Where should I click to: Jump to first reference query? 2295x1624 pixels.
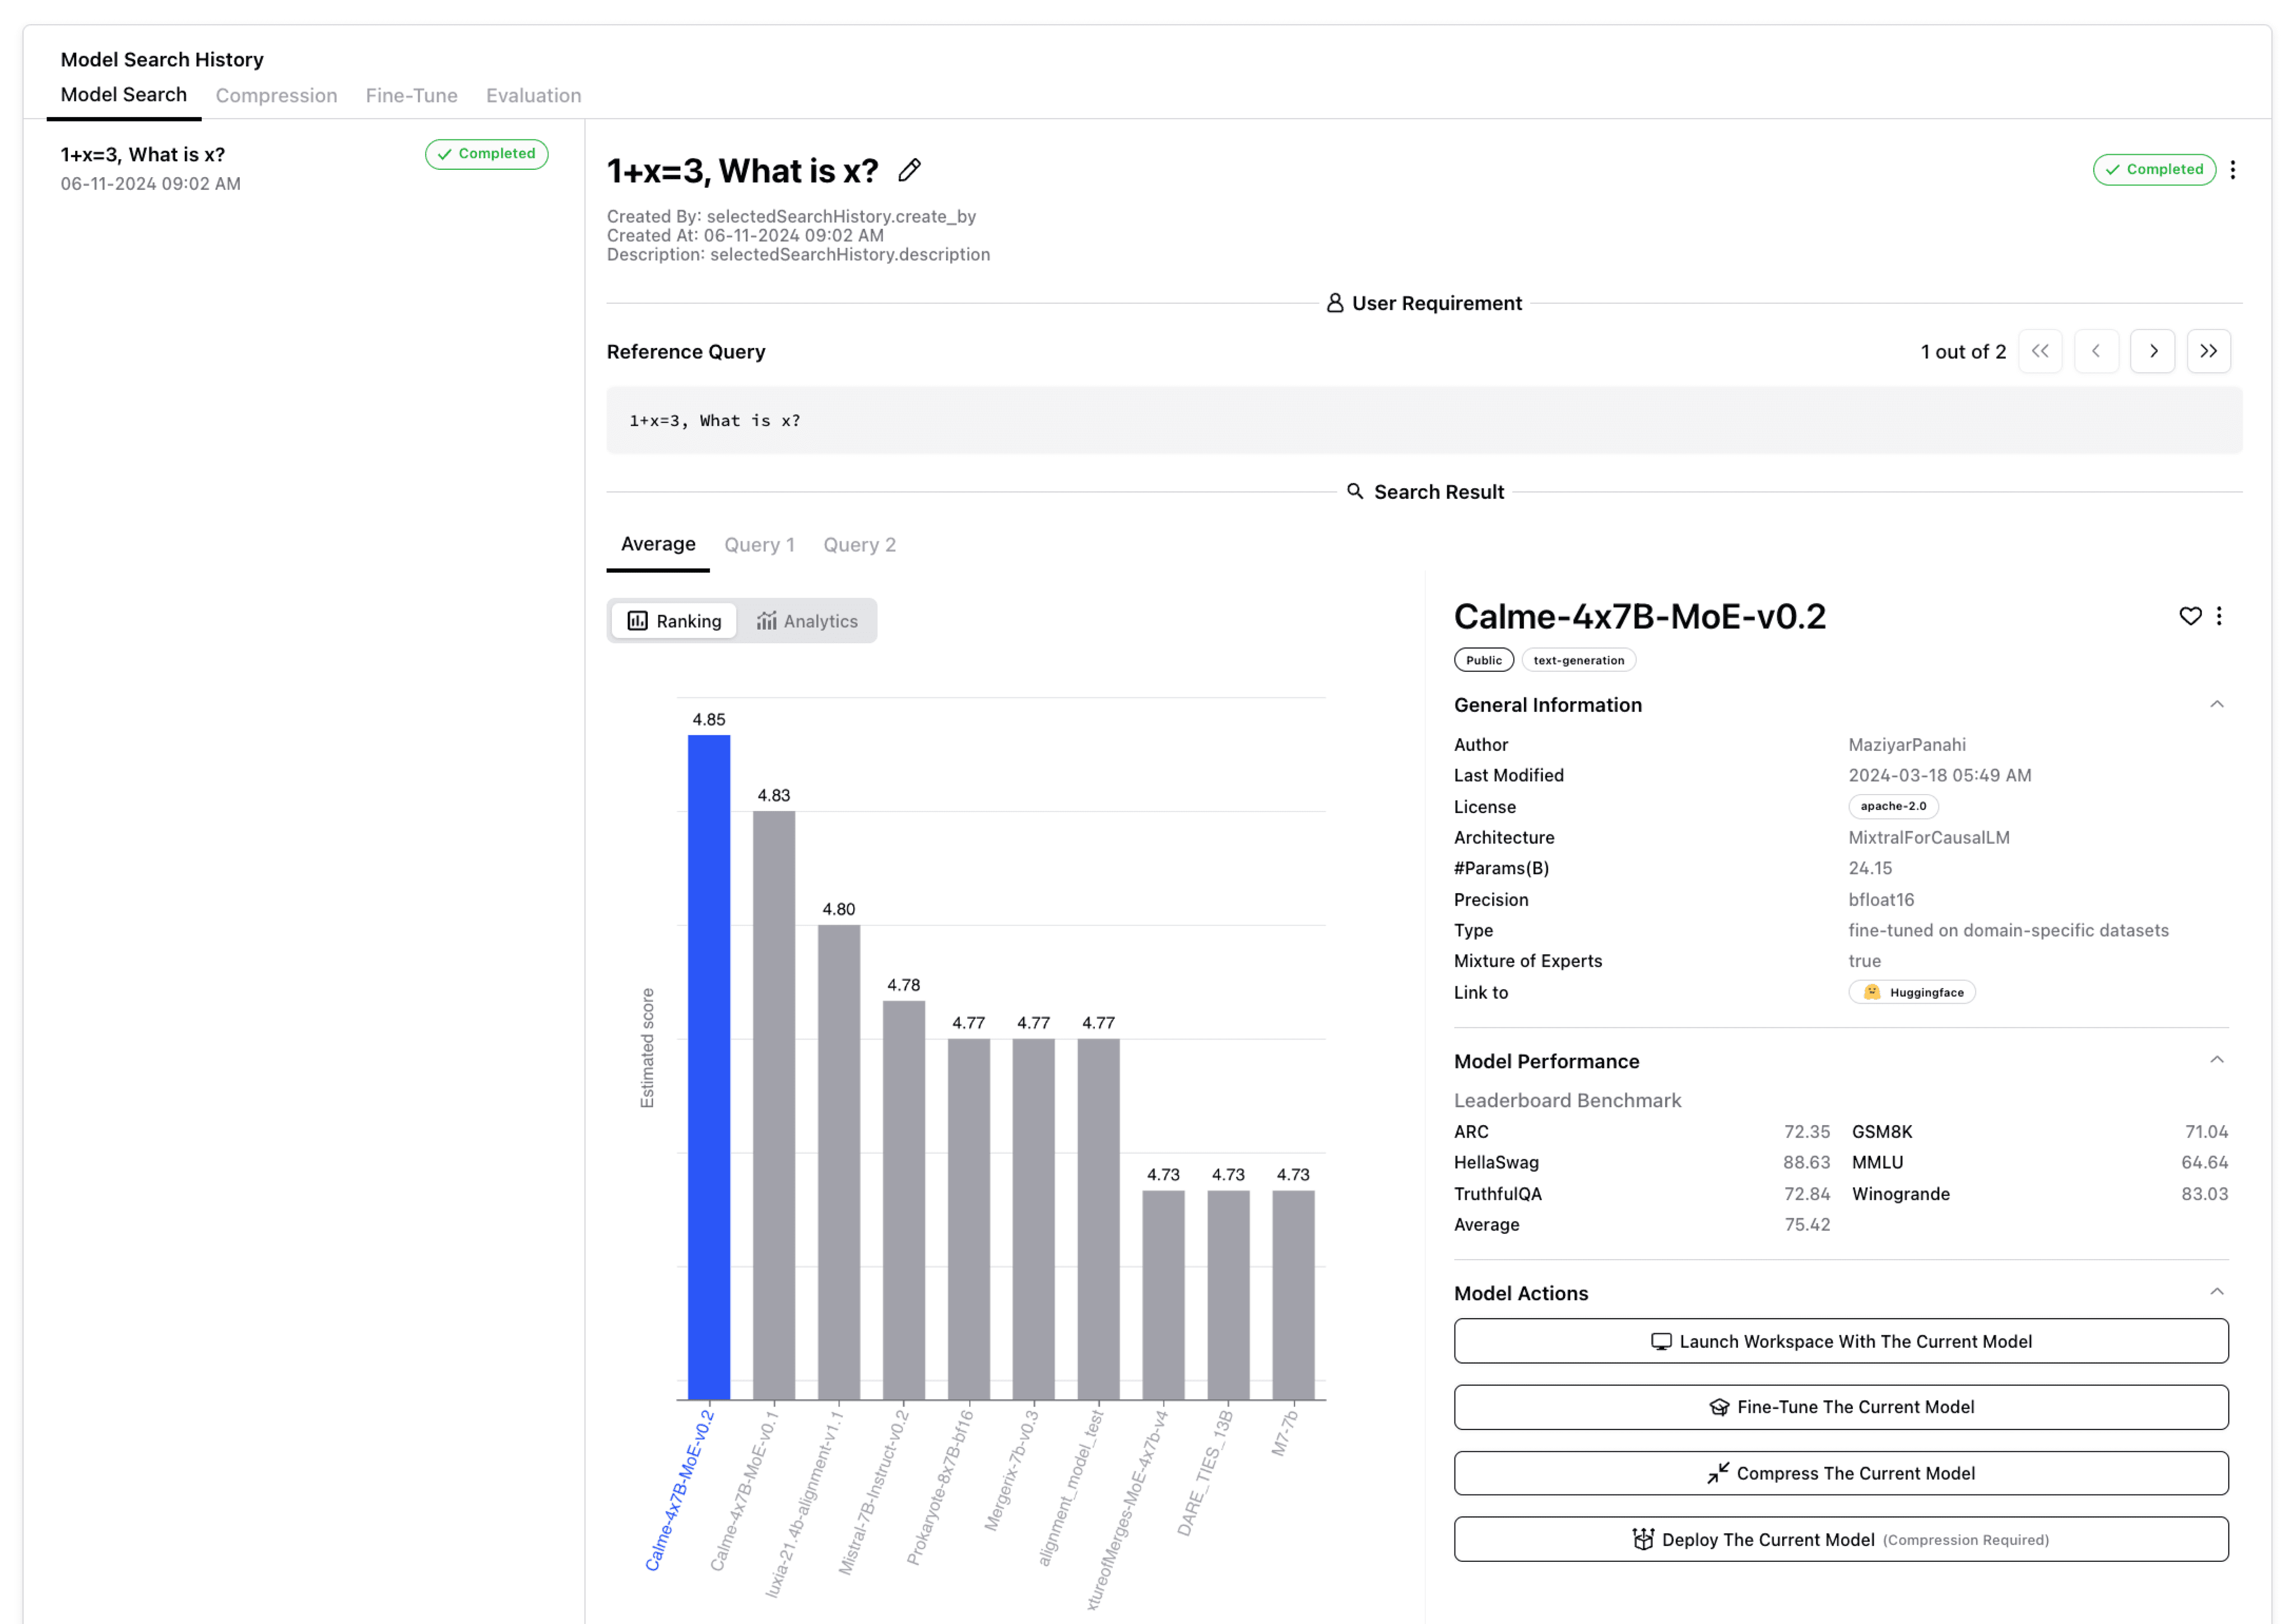pyautogui.click(x=2040, y=351)
